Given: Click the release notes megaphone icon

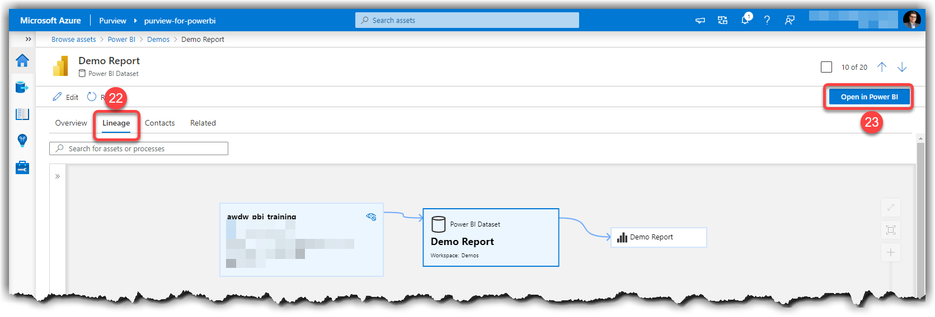Looking at the screenshot, I should point(700,20).
